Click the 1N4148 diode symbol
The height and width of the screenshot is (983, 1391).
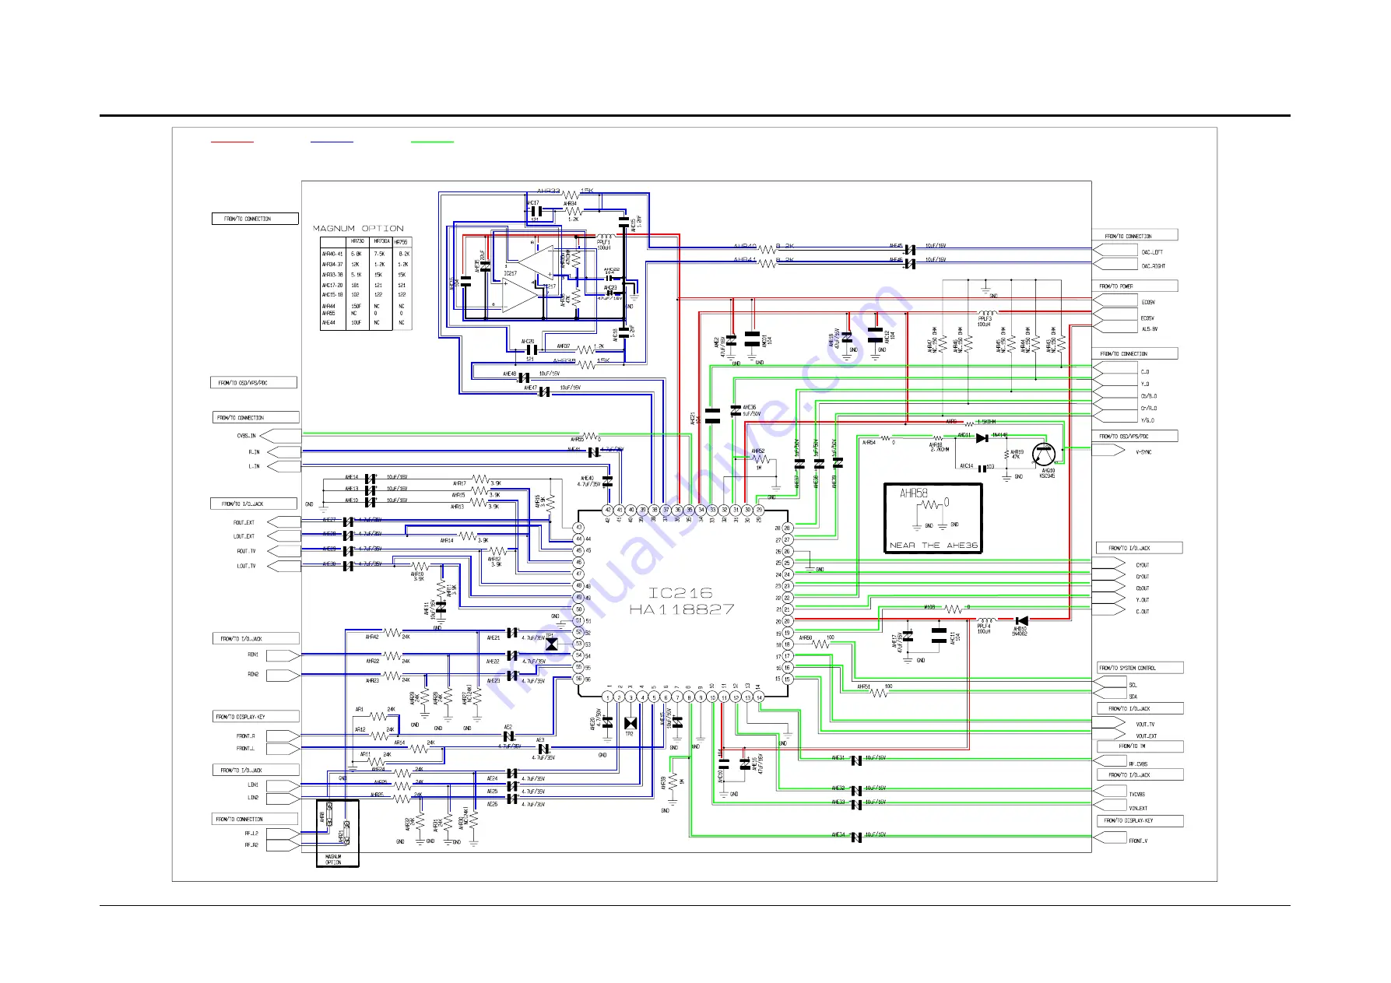pos(982,439)
